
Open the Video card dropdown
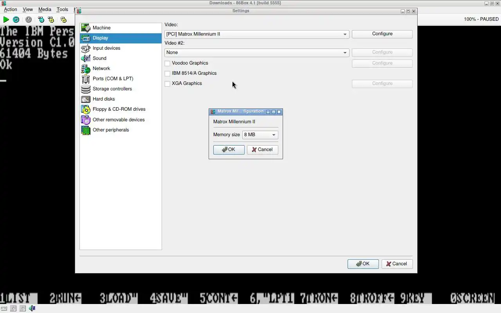click(257, 34)
